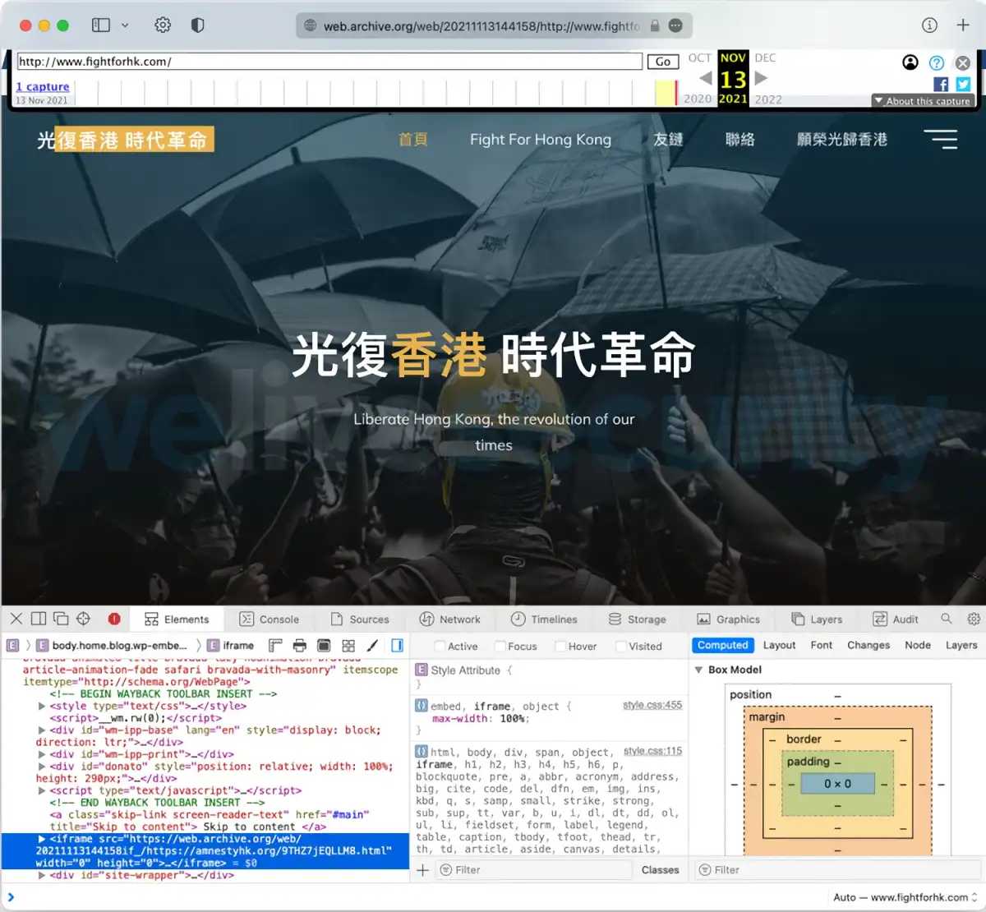Close the Wayback Machine toolbar
The width and height of the screenshot is (986, 912).
[x=963, y=62]
